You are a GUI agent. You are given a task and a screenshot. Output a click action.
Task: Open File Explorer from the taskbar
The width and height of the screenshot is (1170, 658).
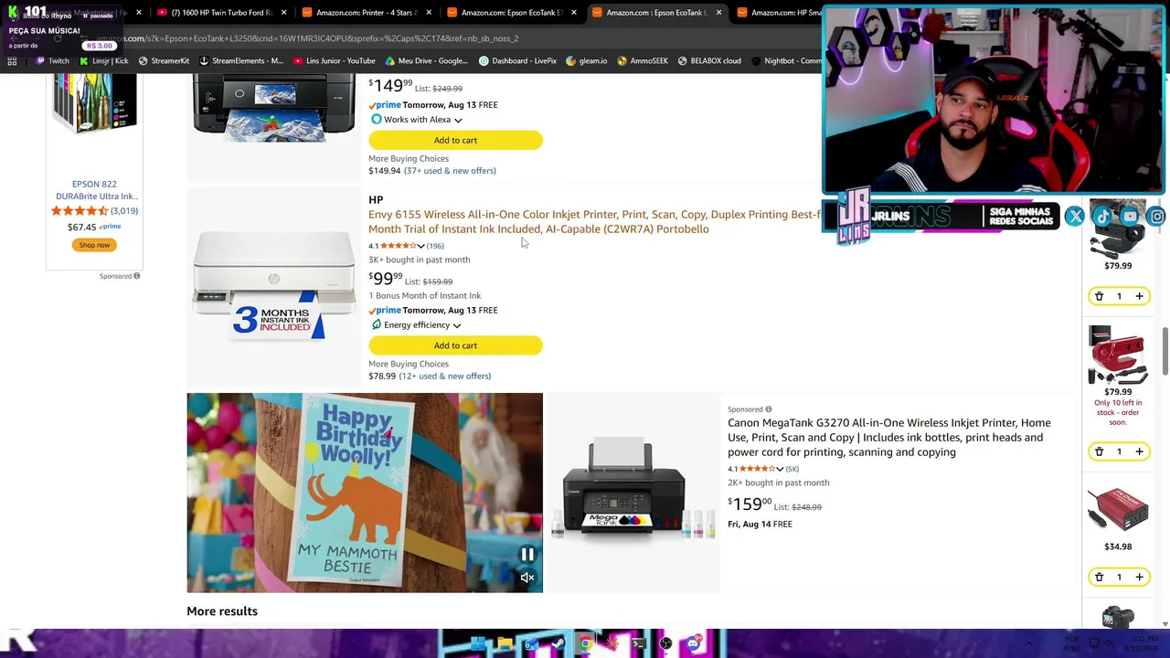(505, 644)
